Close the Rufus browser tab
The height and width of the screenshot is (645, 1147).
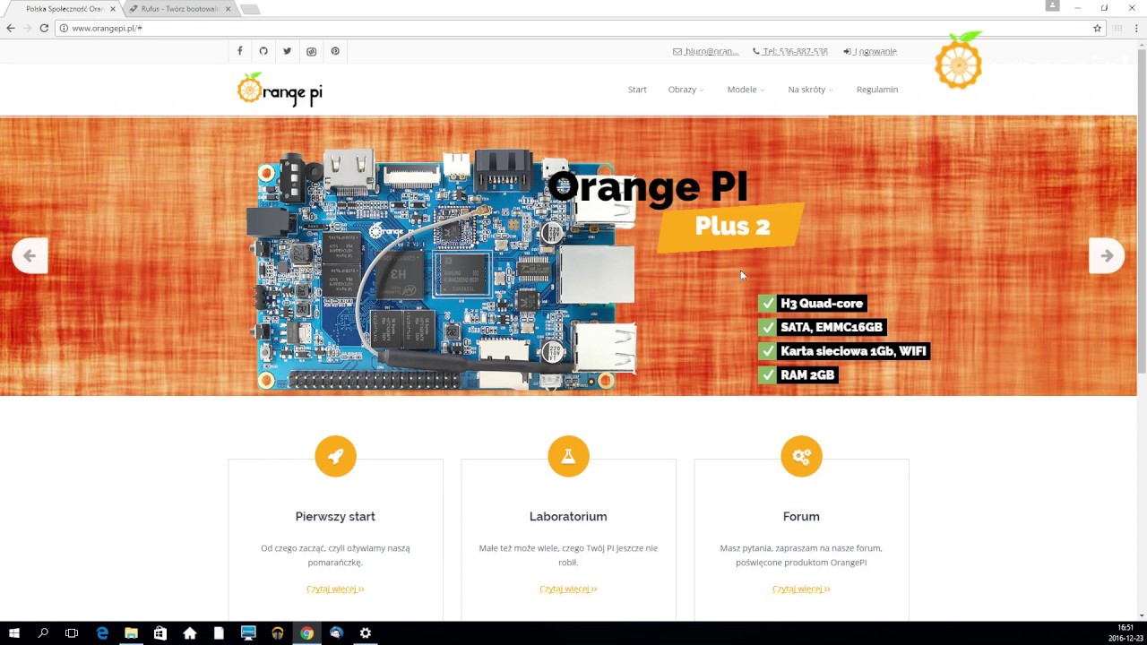[228, 9]
